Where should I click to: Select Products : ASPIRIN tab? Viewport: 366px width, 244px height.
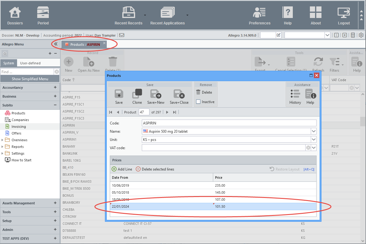(x=84, y=45)
